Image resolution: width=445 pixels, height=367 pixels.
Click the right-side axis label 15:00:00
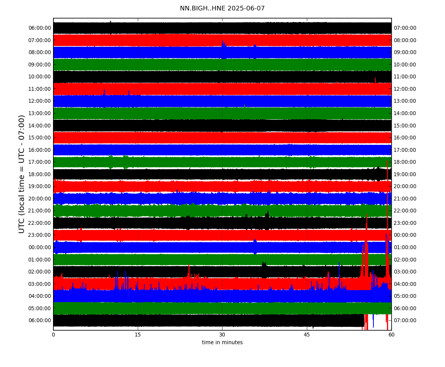(x=405, y=126)
